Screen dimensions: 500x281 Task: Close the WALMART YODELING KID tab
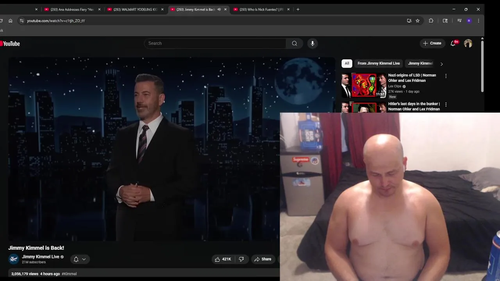(x=162, y=9)
